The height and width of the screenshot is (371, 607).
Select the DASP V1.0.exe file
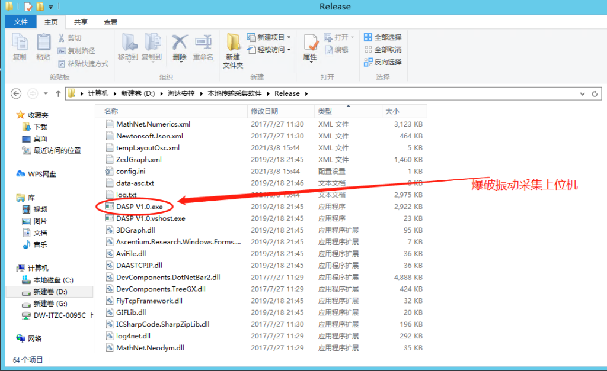(139, 207)
